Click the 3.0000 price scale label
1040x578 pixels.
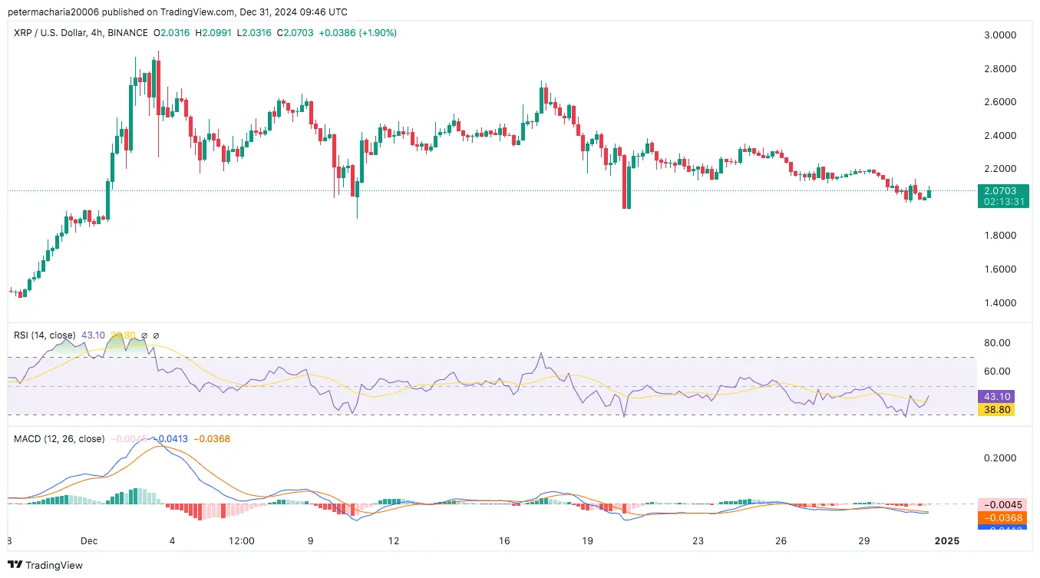click(999, 35)
